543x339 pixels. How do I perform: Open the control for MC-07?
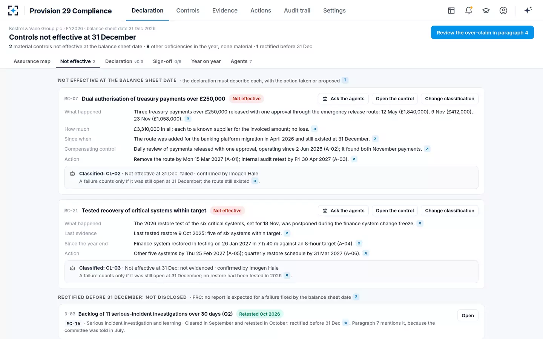point(395,99)
